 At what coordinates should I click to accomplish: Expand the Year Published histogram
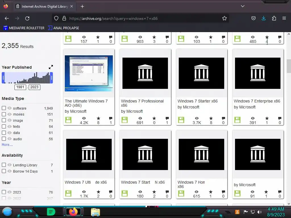coord(51,67)
